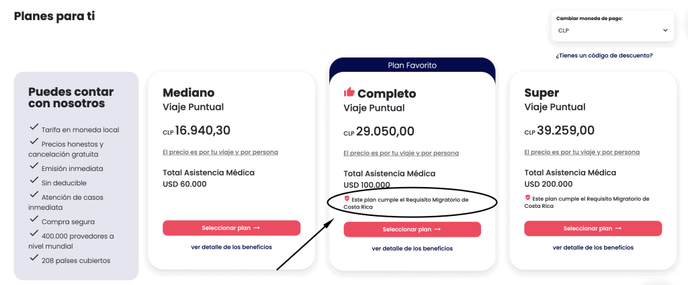This screenshot has height=285, width=688.
Task: Click the thumbs-up icon beside Completo
Action: (x=349, y=92)
